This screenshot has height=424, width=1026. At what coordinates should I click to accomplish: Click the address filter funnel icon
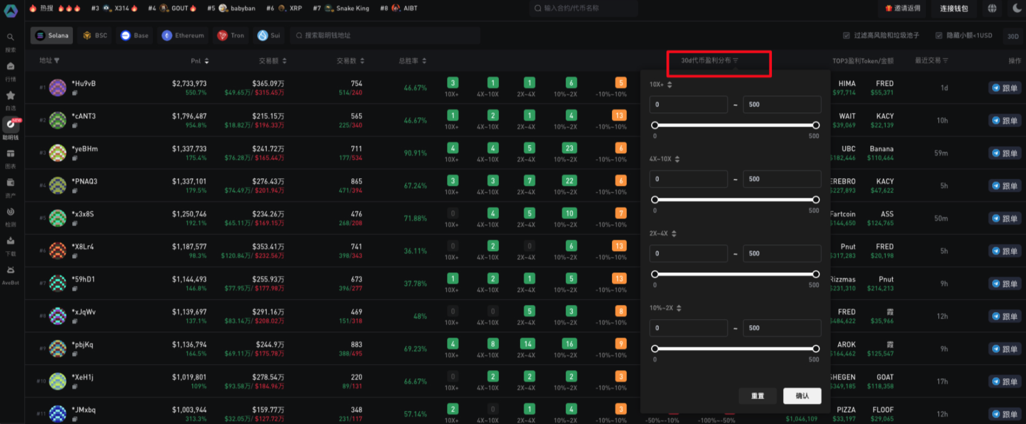[x=57, y=61]
